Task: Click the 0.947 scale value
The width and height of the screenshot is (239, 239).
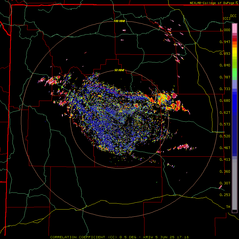Action: (225, 42)
